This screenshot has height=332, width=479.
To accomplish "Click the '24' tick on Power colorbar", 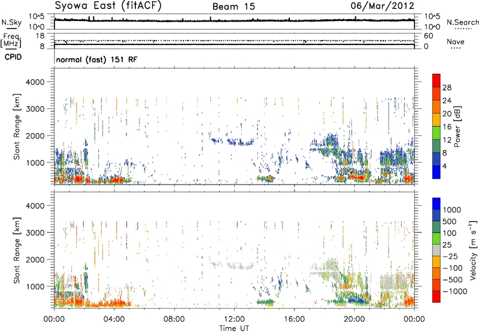I will (447, 101).
